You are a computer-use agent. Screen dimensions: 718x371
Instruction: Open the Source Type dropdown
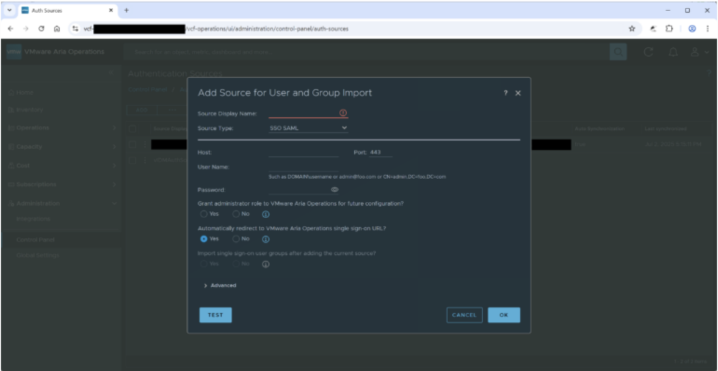coord(309,128)
